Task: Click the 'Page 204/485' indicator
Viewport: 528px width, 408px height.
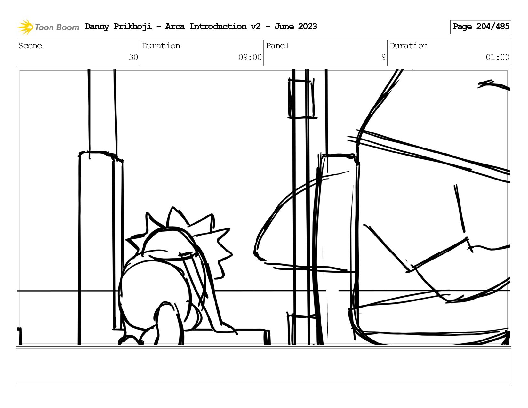Action: tap(481, 27)
